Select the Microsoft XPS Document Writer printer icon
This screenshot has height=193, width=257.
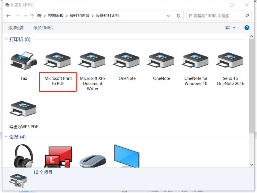pos(92,60)
